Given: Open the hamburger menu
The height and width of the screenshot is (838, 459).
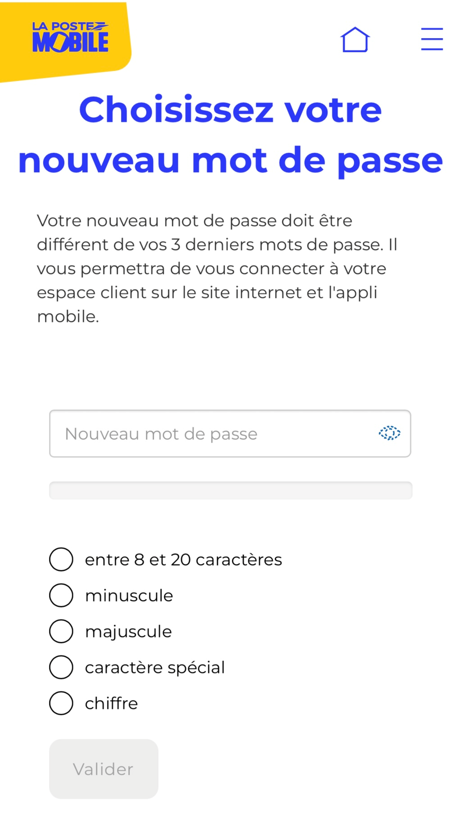Looking at the screenshot, I should pyautogui.click(x=432, y=39).
